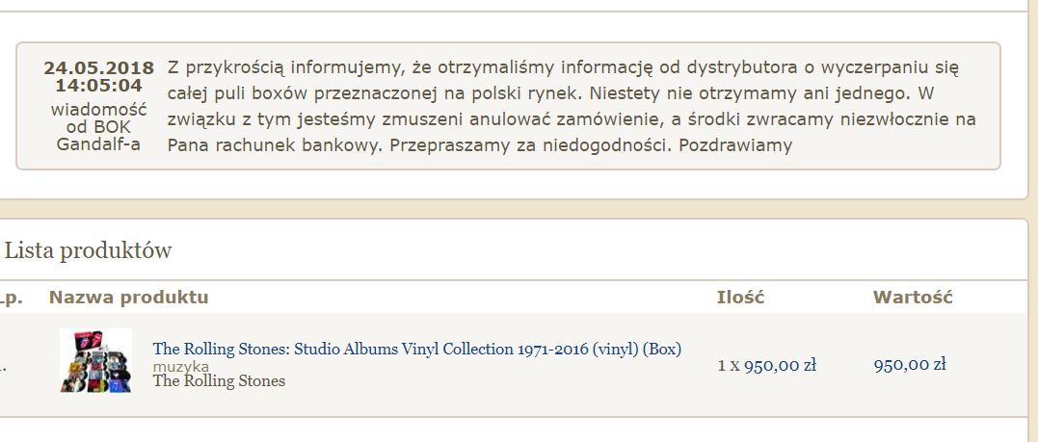Open the Studio Albums Vinyl Collection product link
Viewport: 1038px width, 442px height.
click(x=416, y=349)
